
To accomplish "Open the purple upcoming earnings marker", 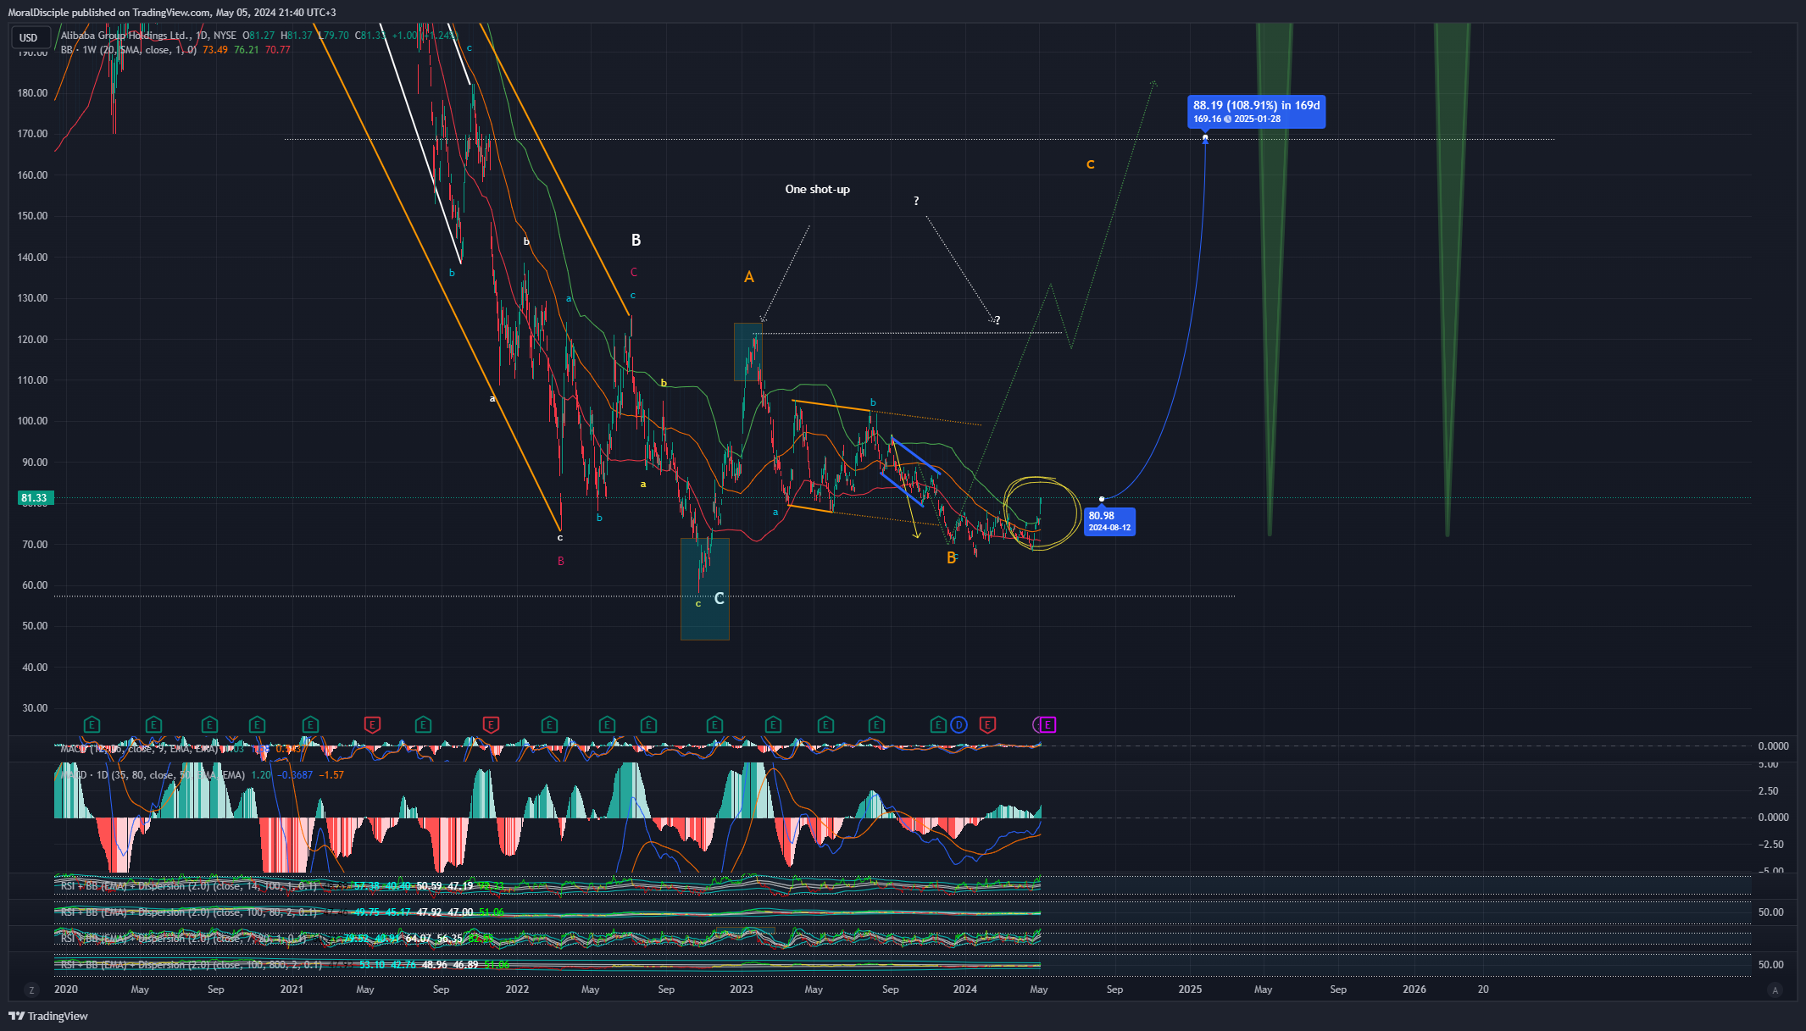I will (1048, 724).
